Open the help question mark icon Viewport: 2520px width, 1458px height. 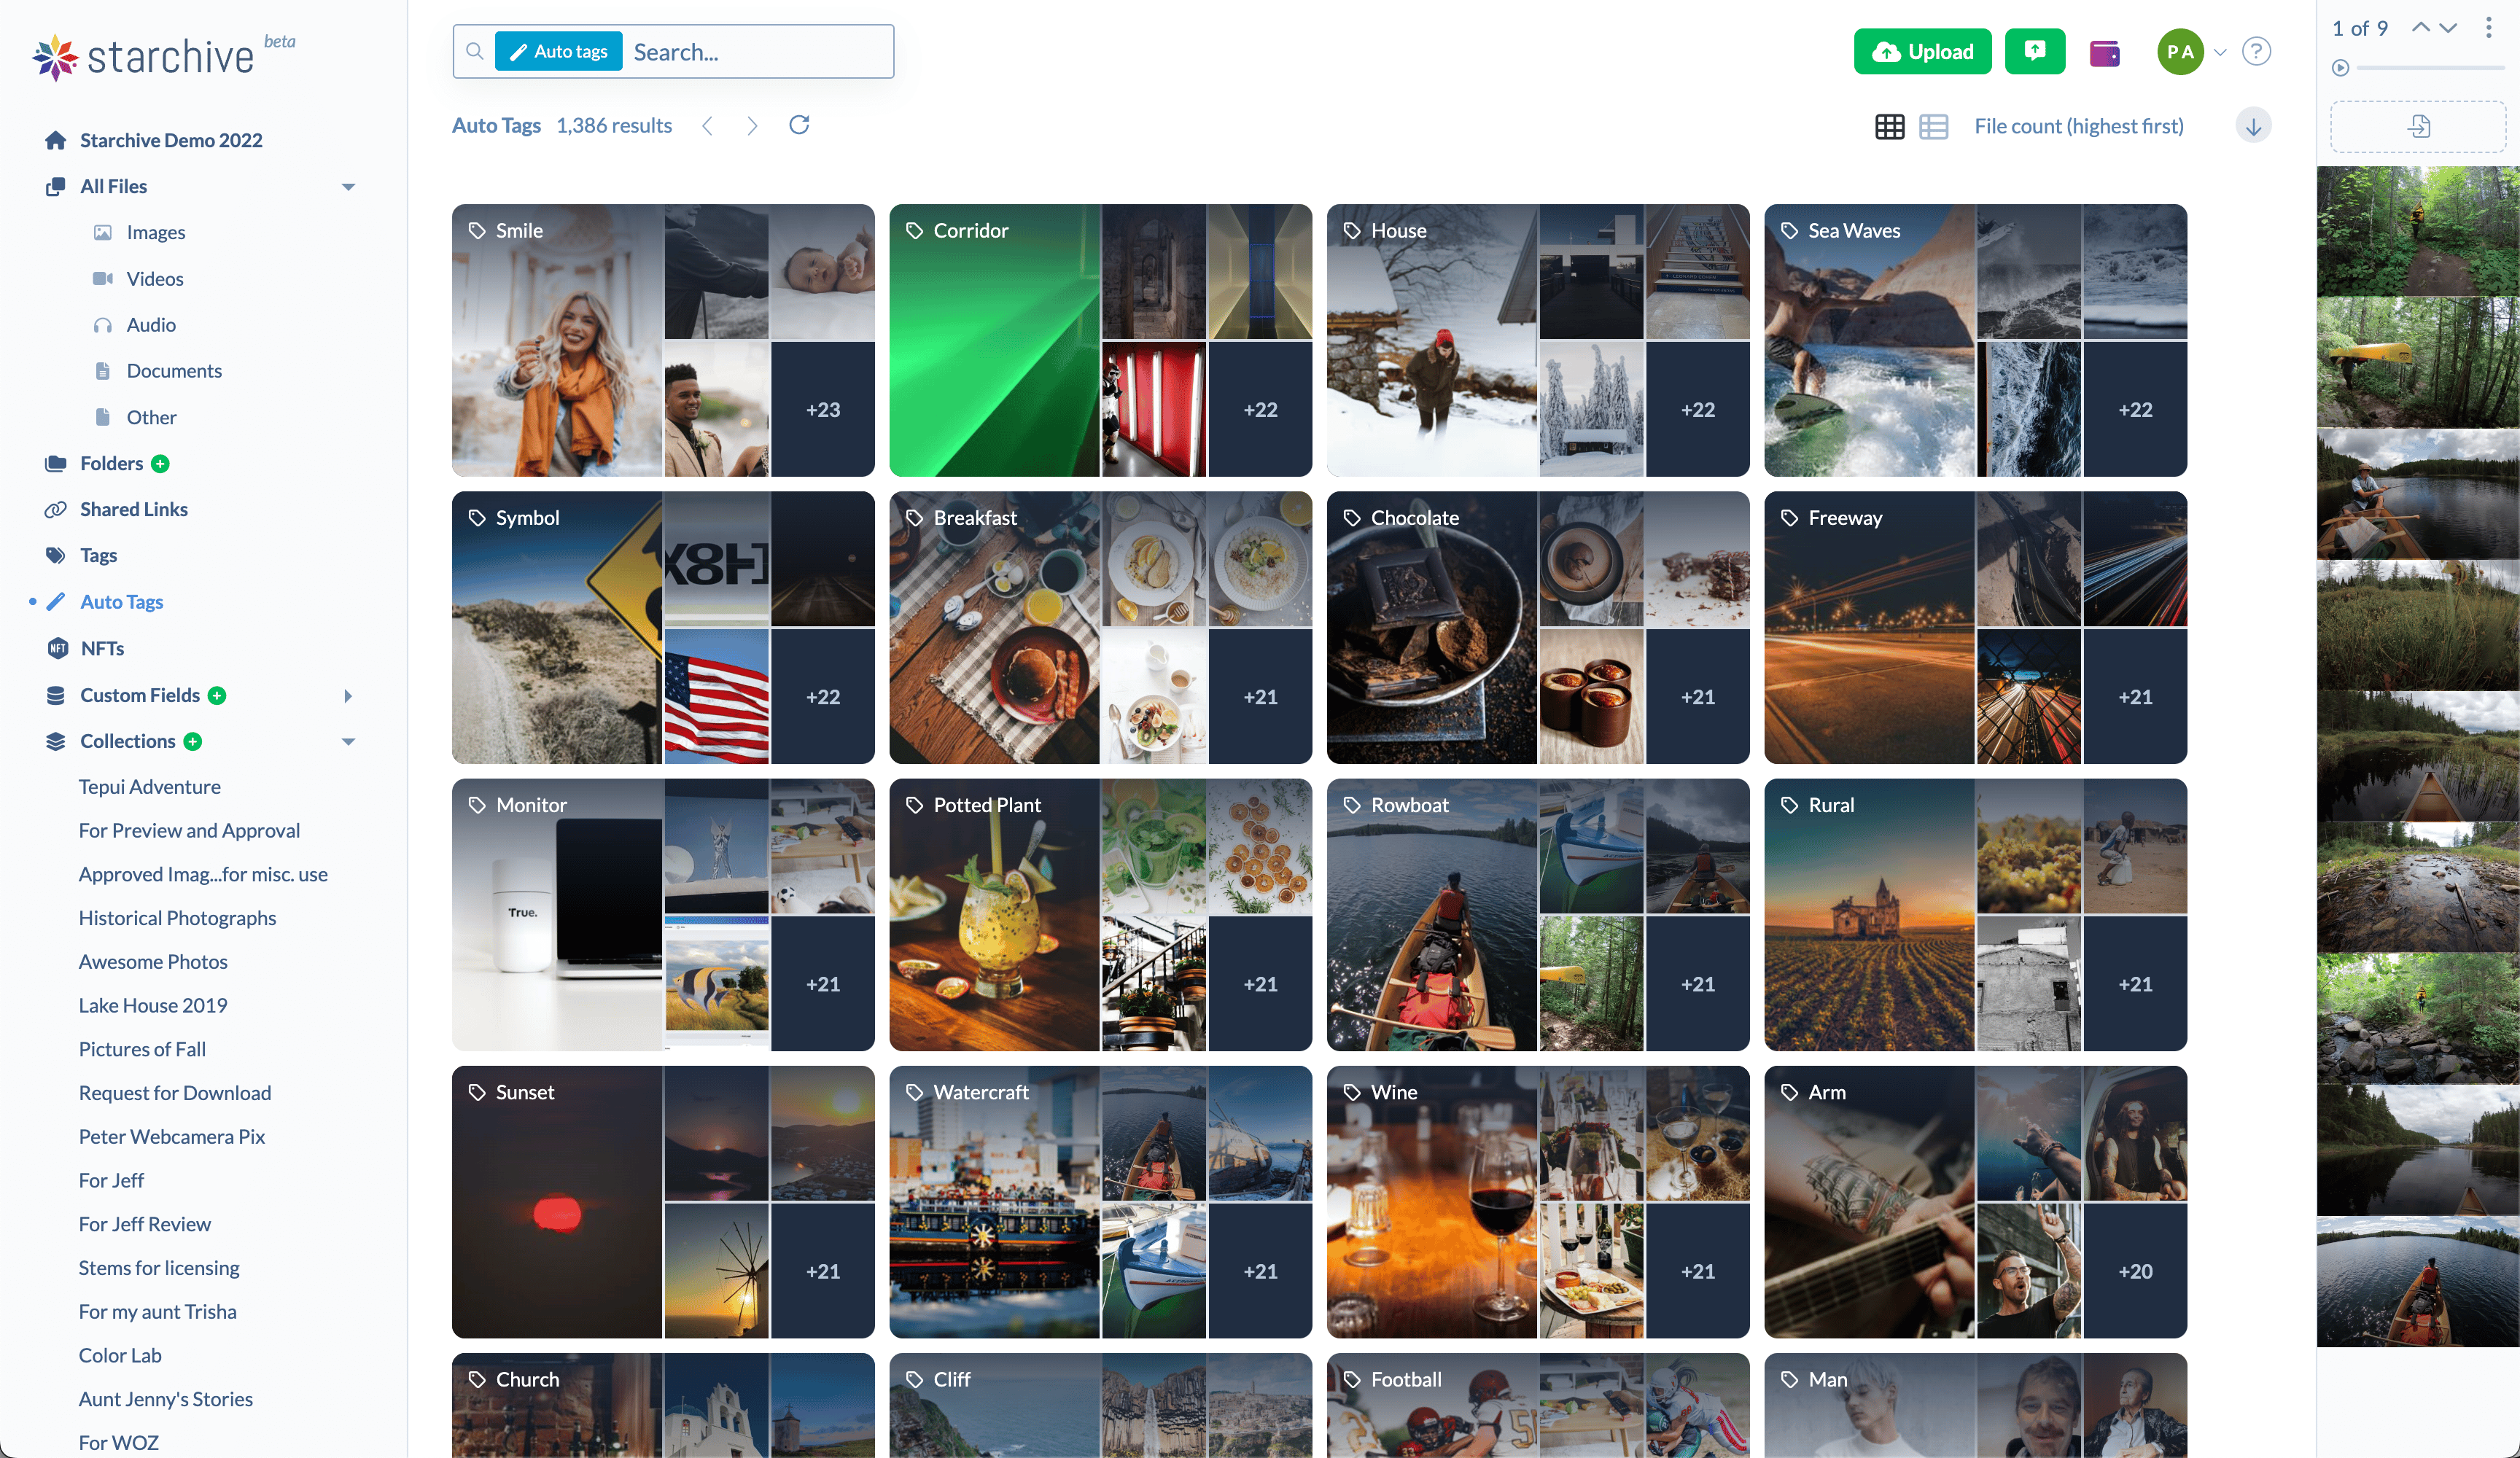(2256, 51)
